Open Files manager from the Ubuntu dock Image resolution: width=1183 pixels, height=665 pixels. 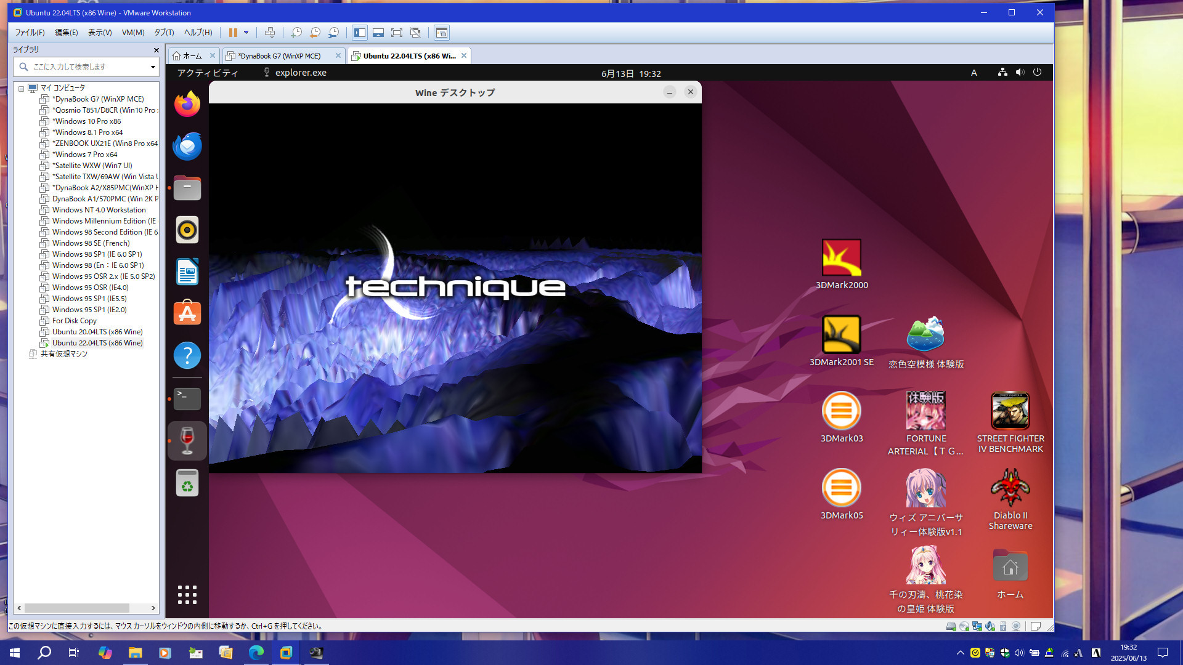pos(187,188)
